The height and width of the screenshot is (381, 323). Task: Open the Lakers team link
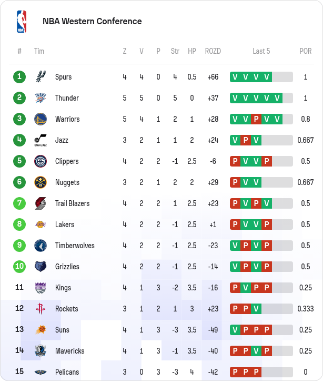65,224
